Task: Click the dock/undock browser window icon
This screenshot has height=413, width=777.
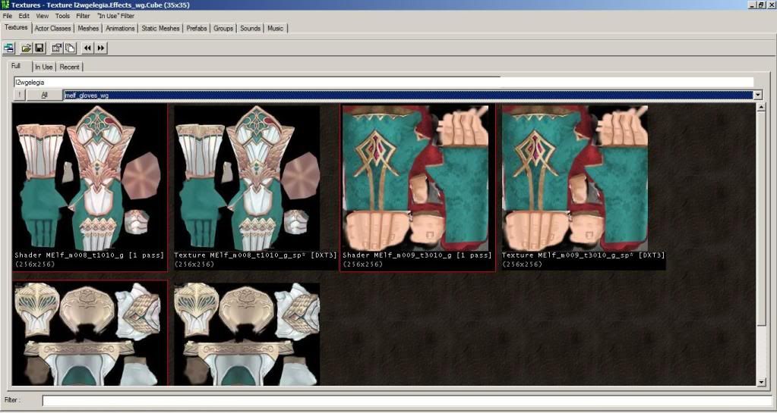Action: click(x=9, y=48)
